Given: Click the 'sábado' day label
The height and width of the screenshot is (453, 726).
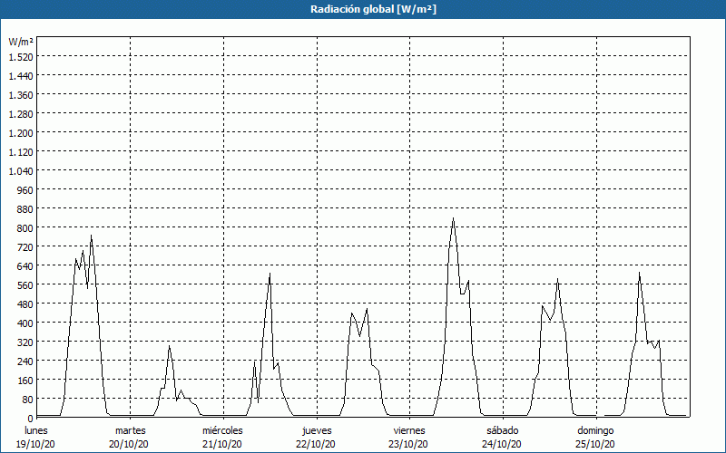Looking at the screenshot, I should [503, 430].
